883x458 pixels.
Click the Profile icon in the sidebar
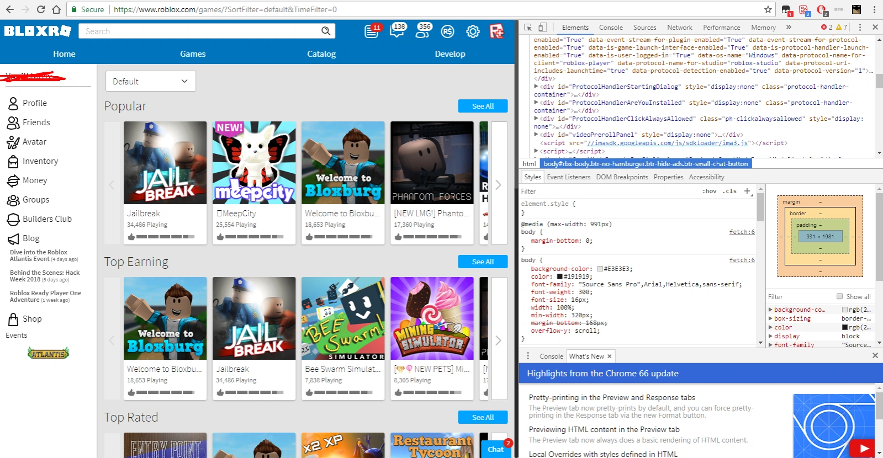point(13,103)
